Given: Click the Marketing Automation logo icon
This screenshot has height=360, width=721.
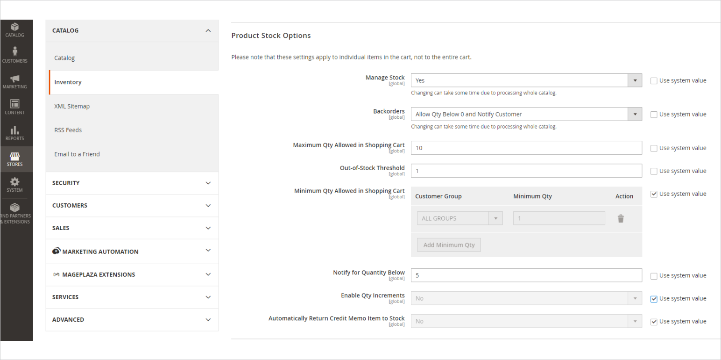Looking at the screenshot, I should [56, 251].
